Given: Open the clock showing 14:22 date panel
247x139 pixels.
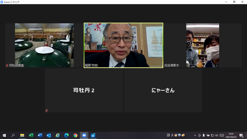Looking at the screenshot, I should click(x=231, y=136).
